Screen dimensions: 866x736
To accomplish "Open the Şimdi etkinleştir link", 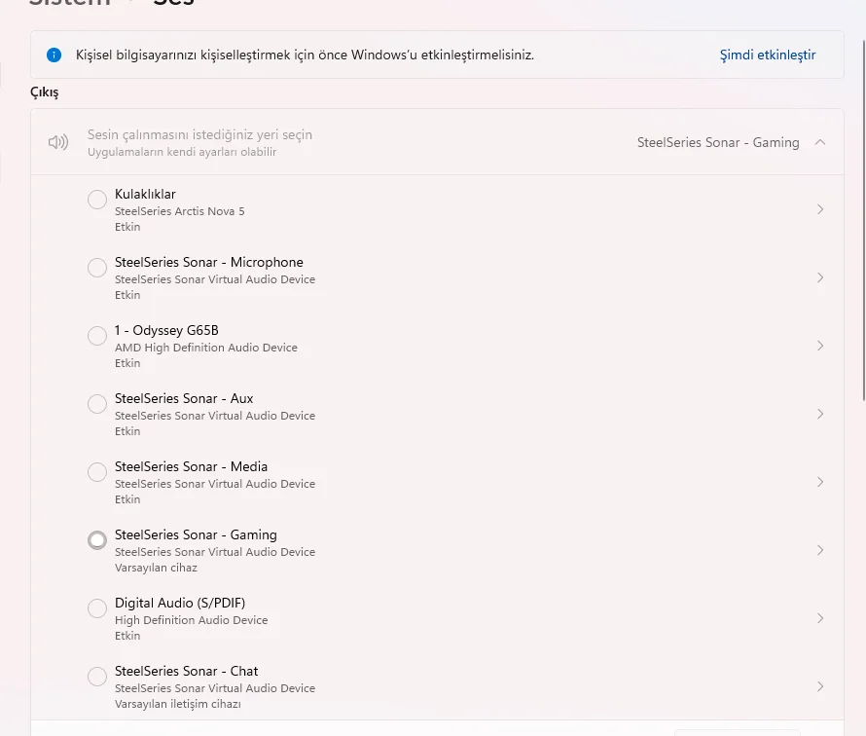I will [x=767, y=55].
